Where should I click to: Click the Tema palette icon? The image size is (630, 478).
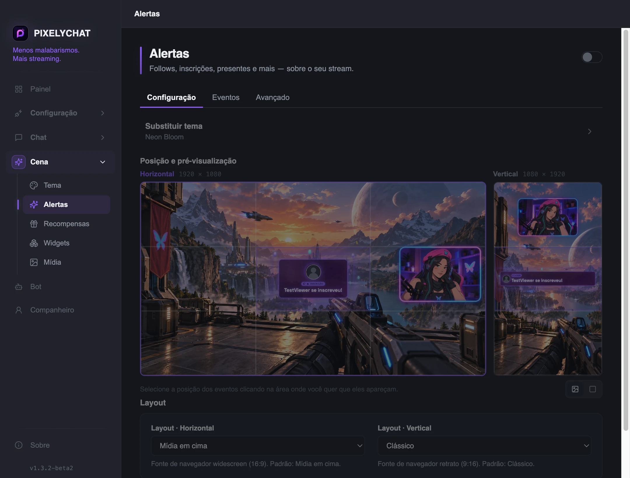click(x=34, y=185)
